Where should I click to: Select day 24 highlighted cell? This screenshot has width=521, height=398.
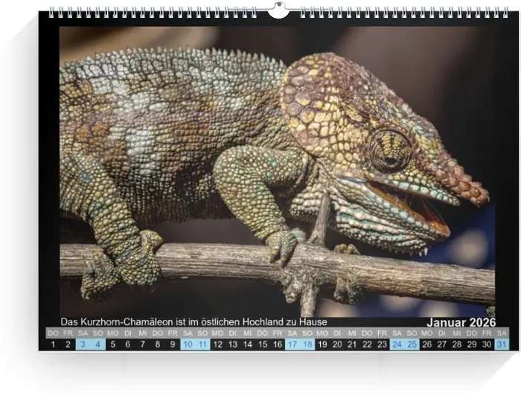point(397,344)
